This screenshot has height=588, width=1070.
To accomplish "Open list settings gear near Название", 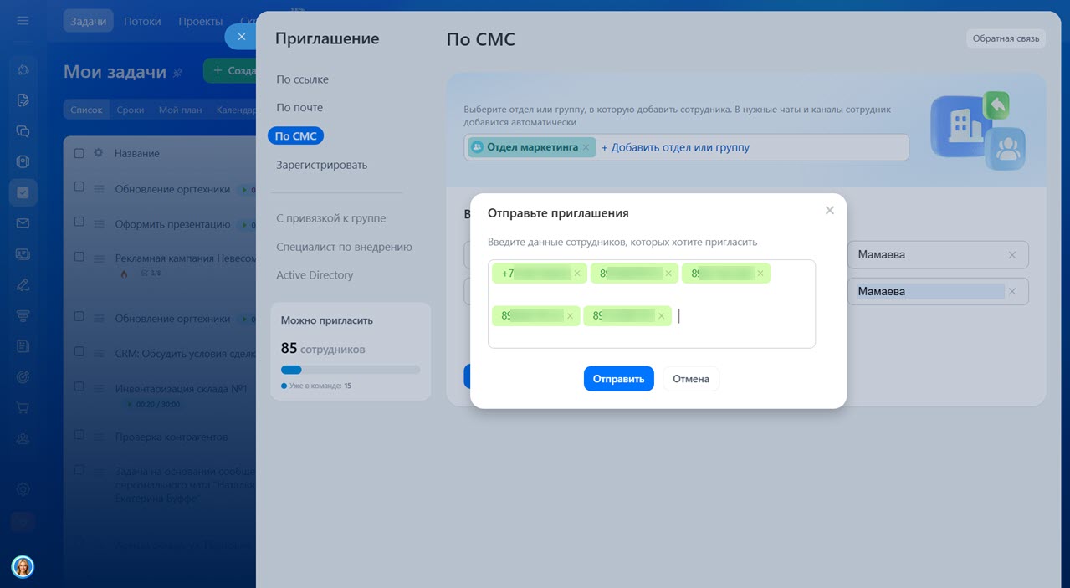I will [x=98, y=153].
